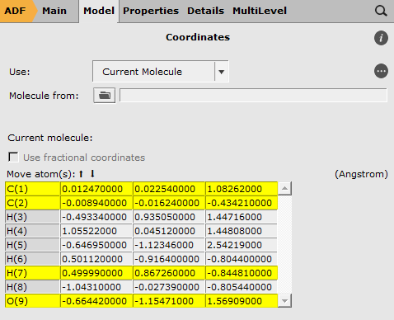
Task: Edit H(4) x value 1.05522000
Action: (x=96, y=231)
